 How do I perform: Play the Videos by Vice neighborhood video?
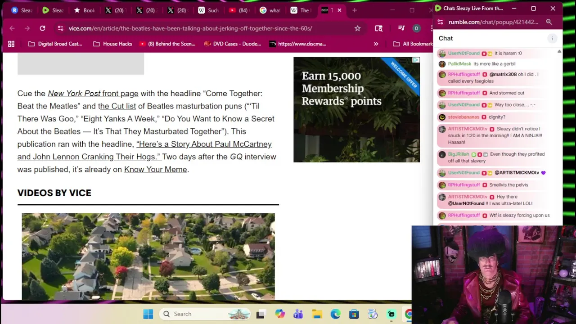coord(148,256)
